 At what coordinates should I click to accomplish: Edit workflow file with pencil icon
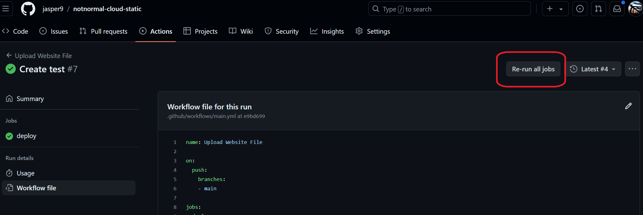tap(628, 106)
